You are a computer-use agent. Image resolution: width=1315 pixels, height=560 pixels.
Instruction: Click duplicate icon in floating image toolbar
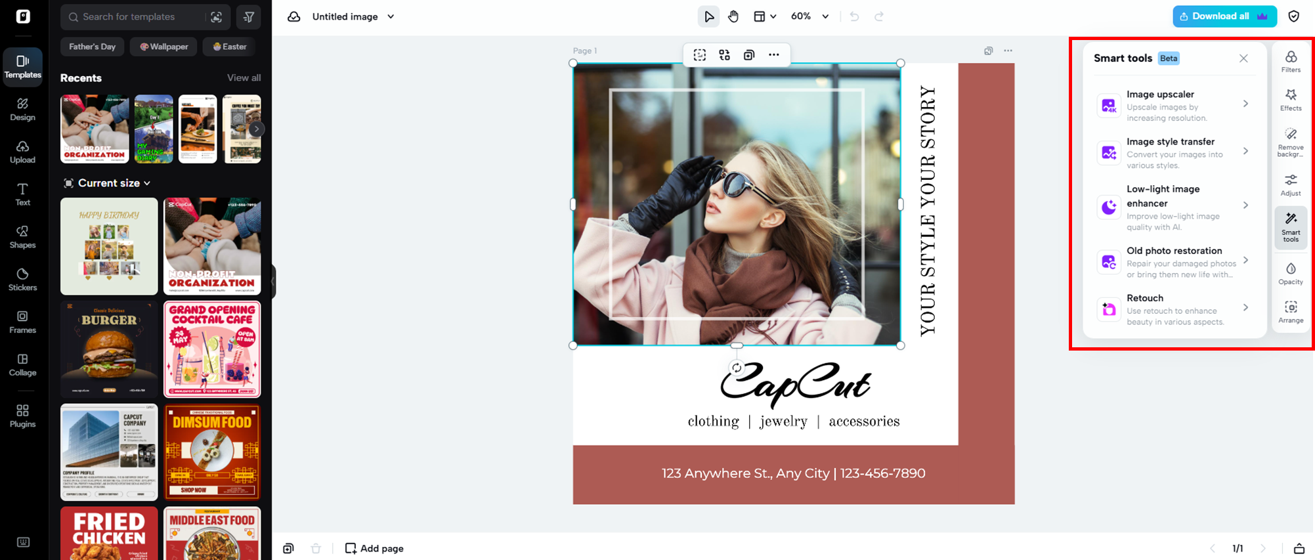tap(749, 55)
